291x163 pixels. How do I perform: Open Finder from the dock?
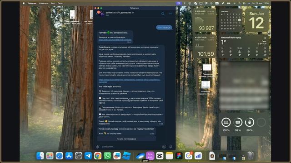[40, 156]
